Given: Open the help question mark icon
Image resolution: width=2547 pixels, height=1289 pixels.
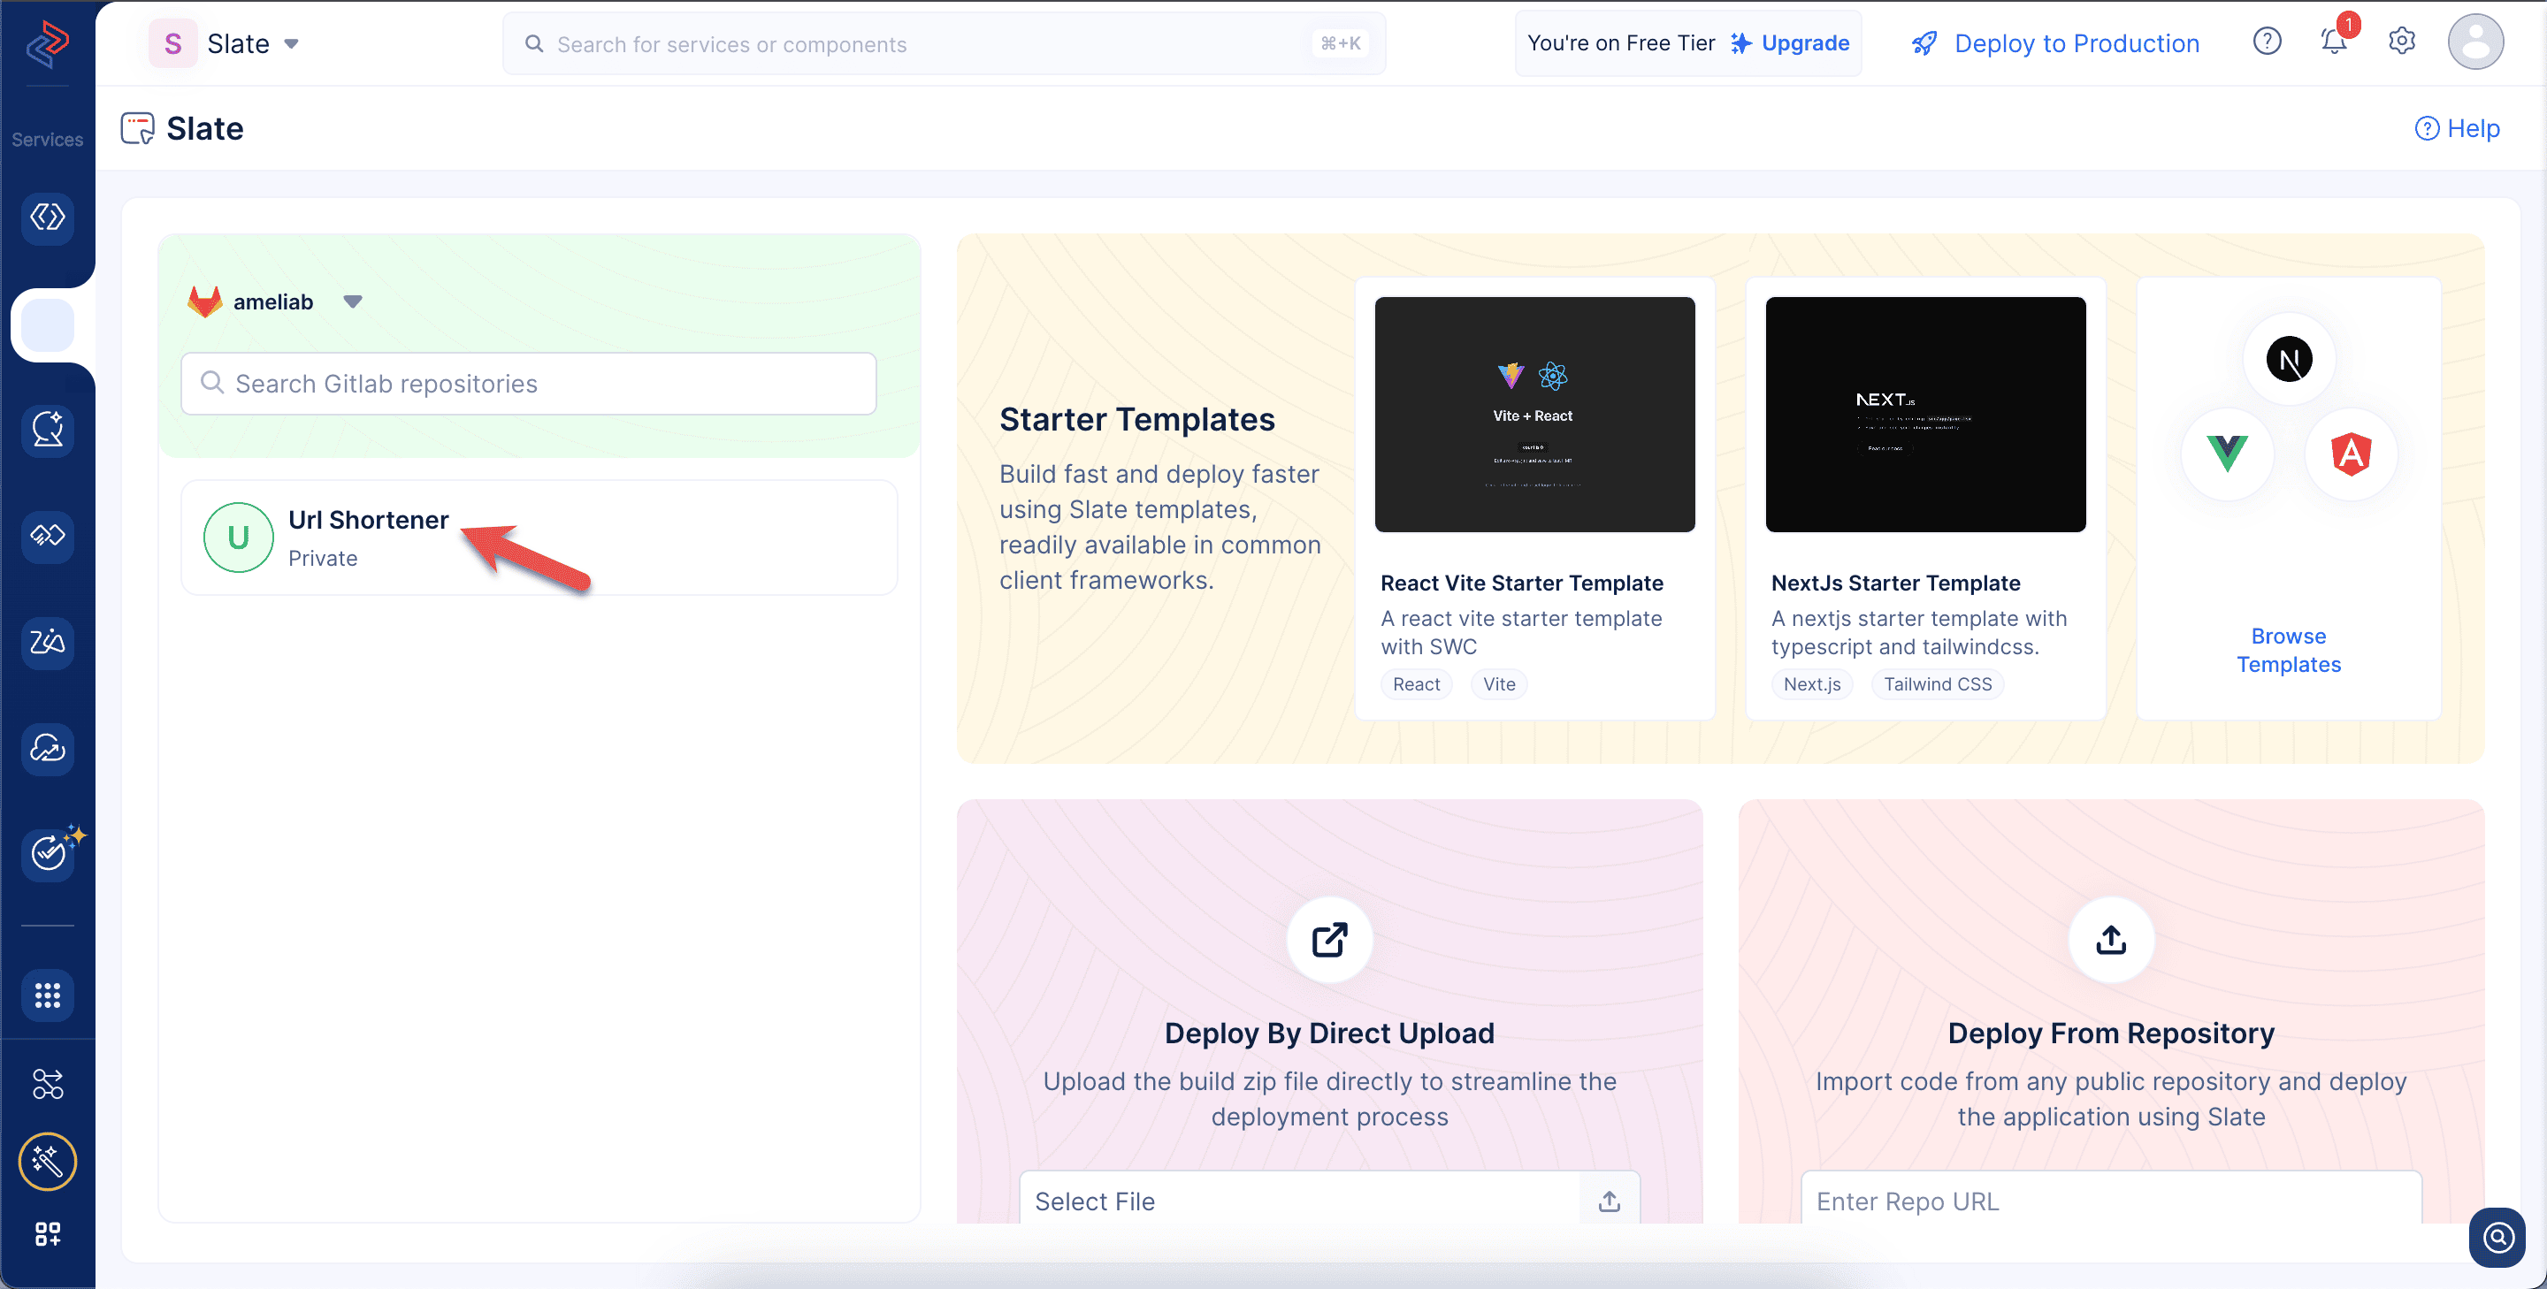Looking at the screenshot, I should tap(2266, 42).
